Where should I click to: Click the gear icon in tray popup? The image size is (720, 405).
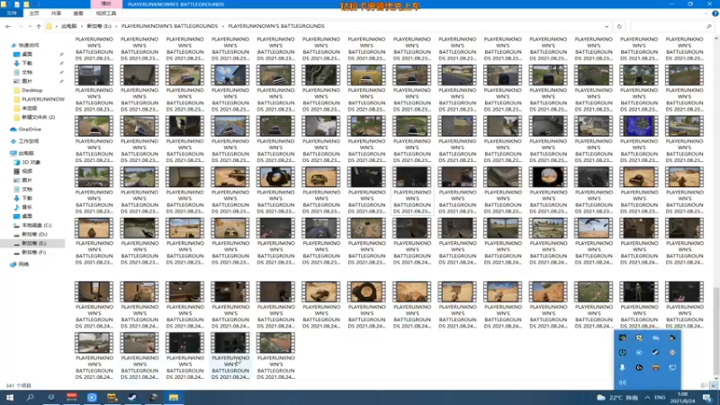point(672,353)
